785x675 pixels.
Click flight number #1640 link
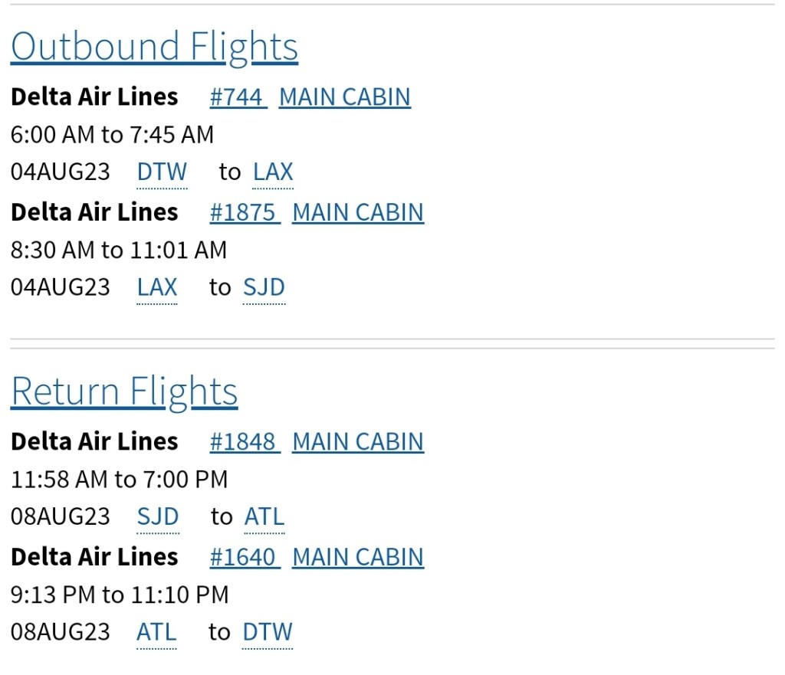245,557
